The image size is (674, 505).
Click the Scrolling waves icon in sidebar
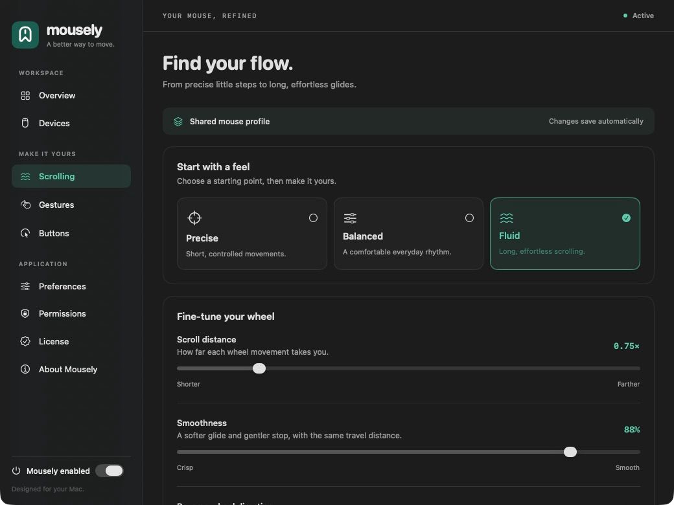point(25,177)
